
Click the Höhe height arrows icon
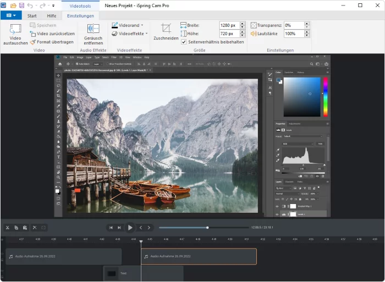[183, 34]
